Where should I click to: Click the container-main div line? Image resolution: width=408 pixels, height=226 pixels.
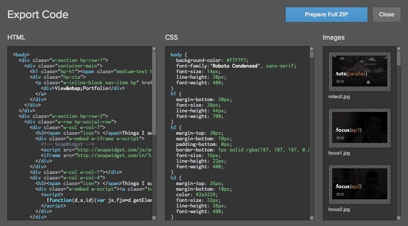[63, 66]
